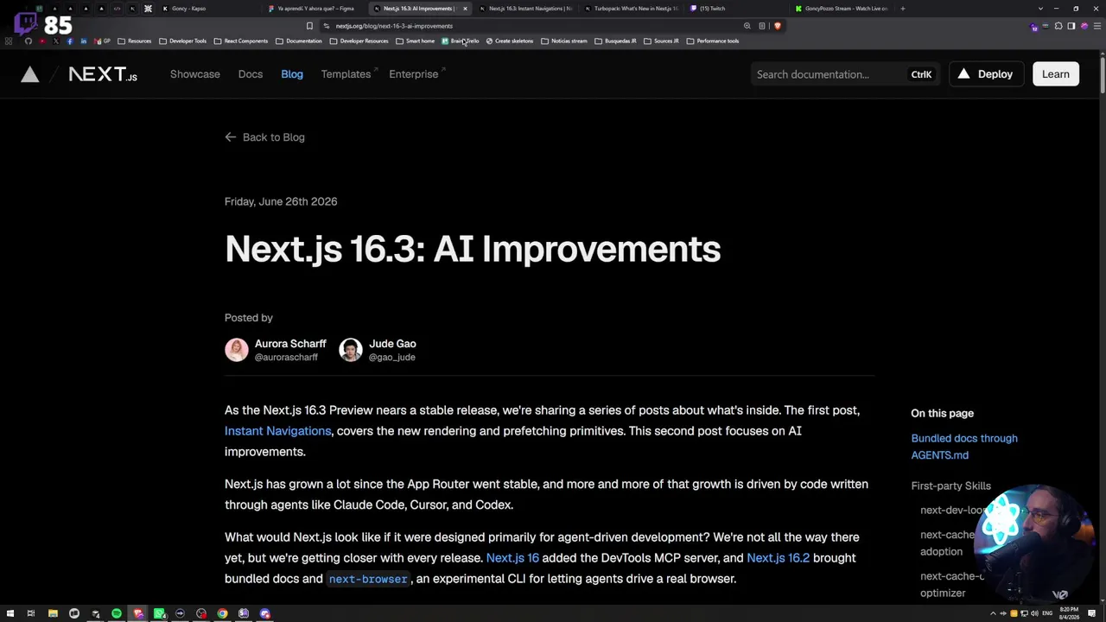Open Showcase in the site navigation
The width and height of the screenshot is (1106, 622).
point(195,74)
